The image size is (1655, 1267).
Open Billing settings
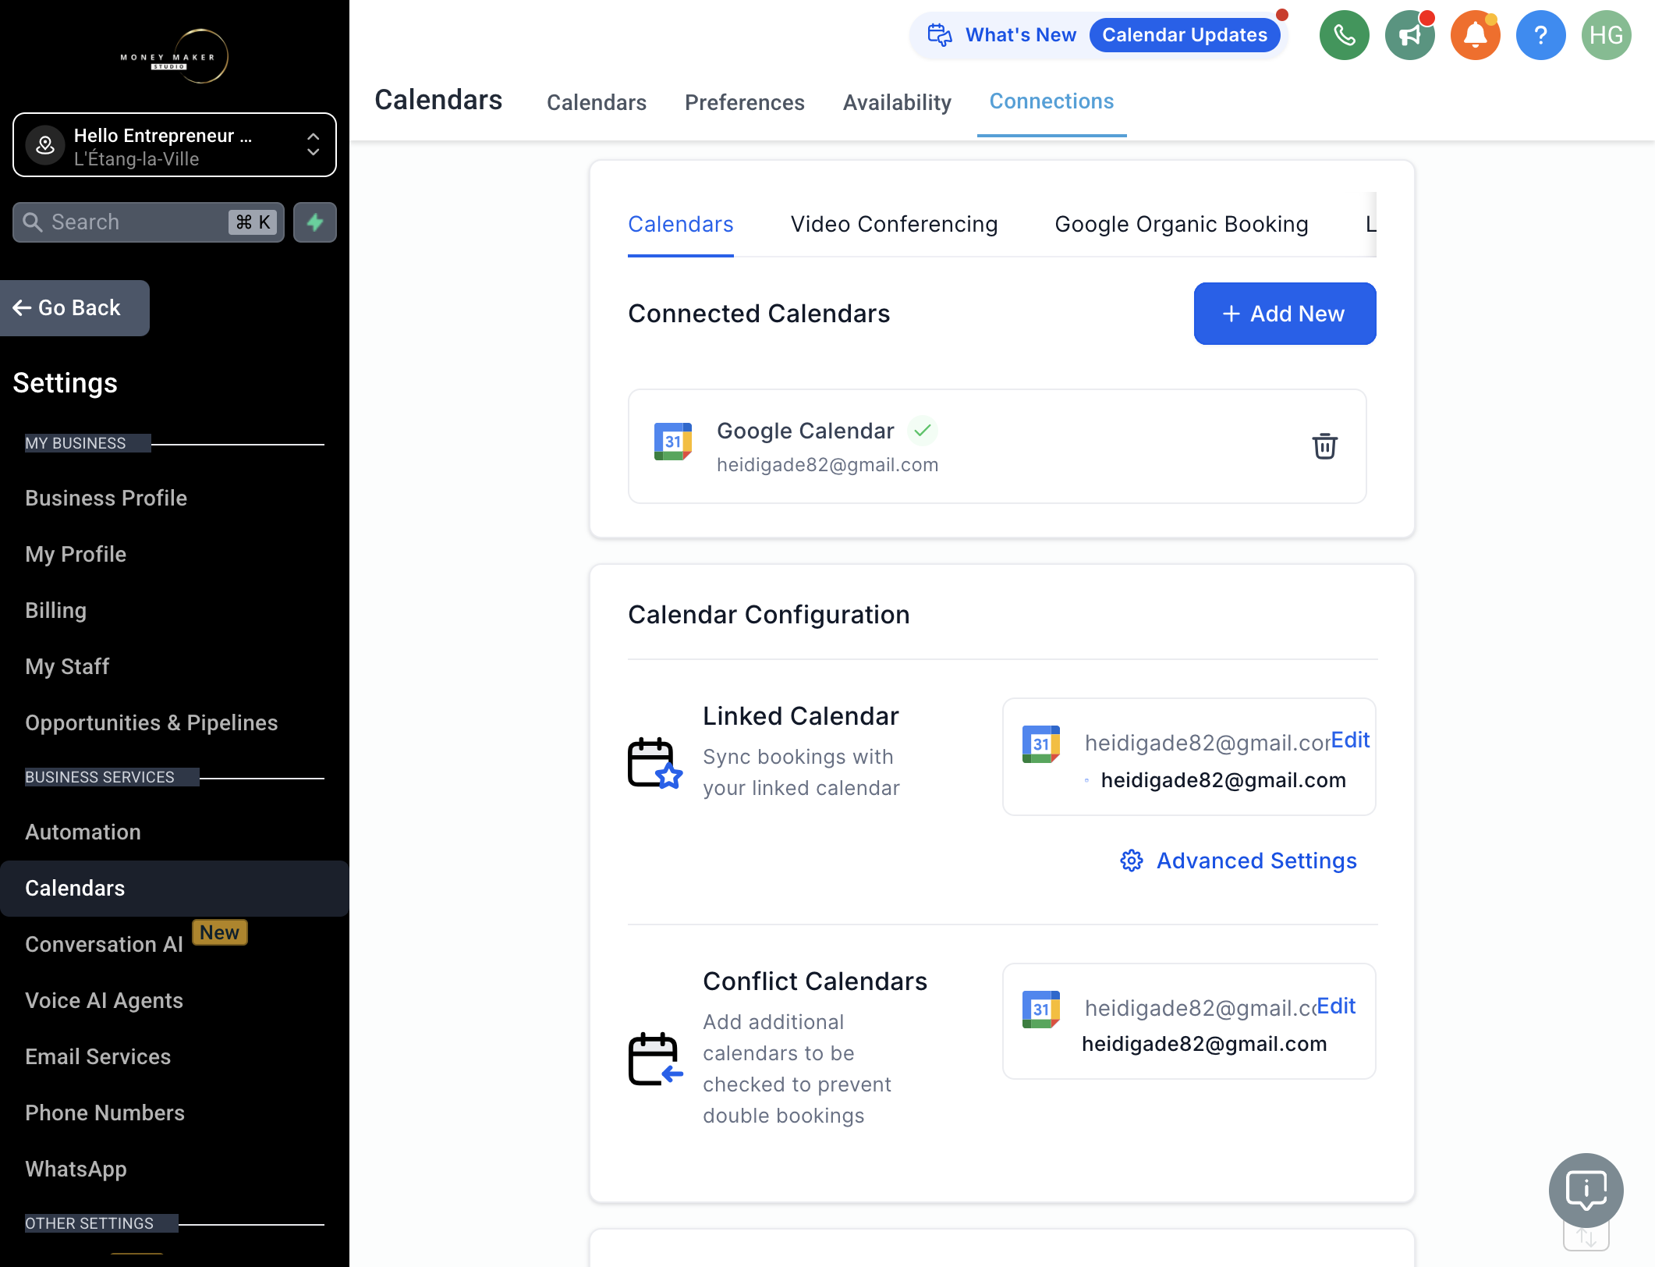(x=56, y=610)
